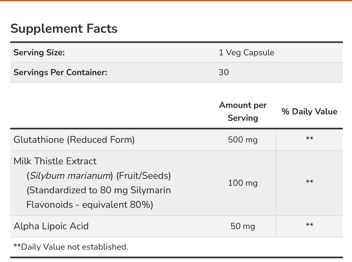Click the 1 Veg Capsule value
This screenshot has height=262, width=352.
(x=246, y=52)
